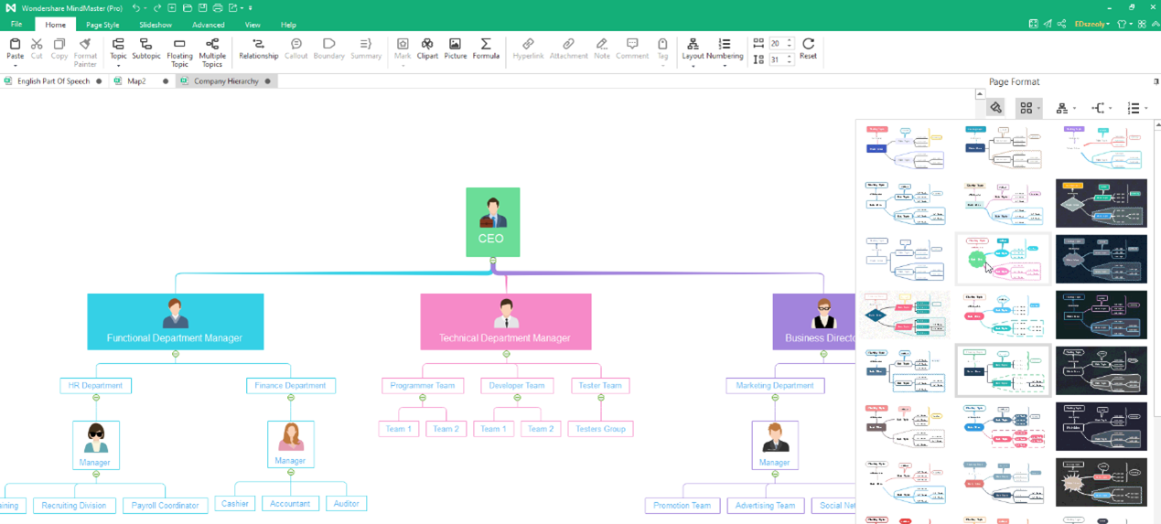Add a Subtopic from the ribbon
The height and width of the screenshot is (524, 1161).
[x=145, y=48]
